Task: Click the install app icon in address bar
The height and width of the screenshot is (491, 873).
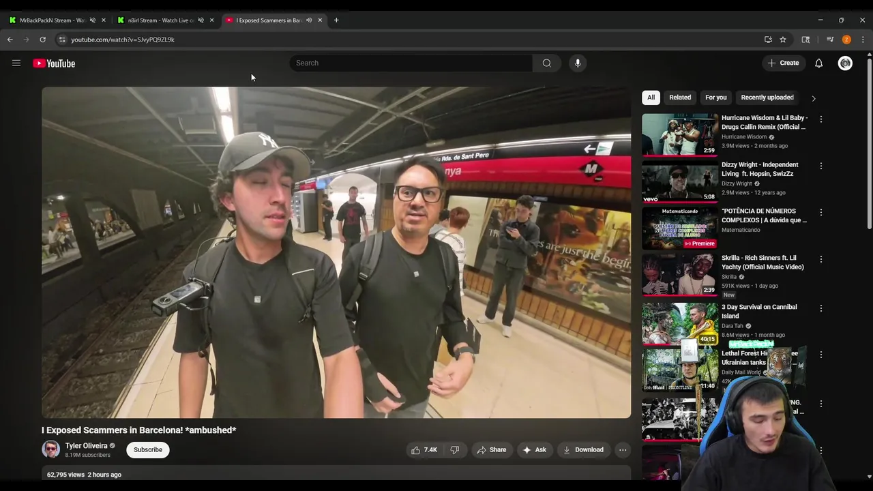Action: (x=768, y=40)
